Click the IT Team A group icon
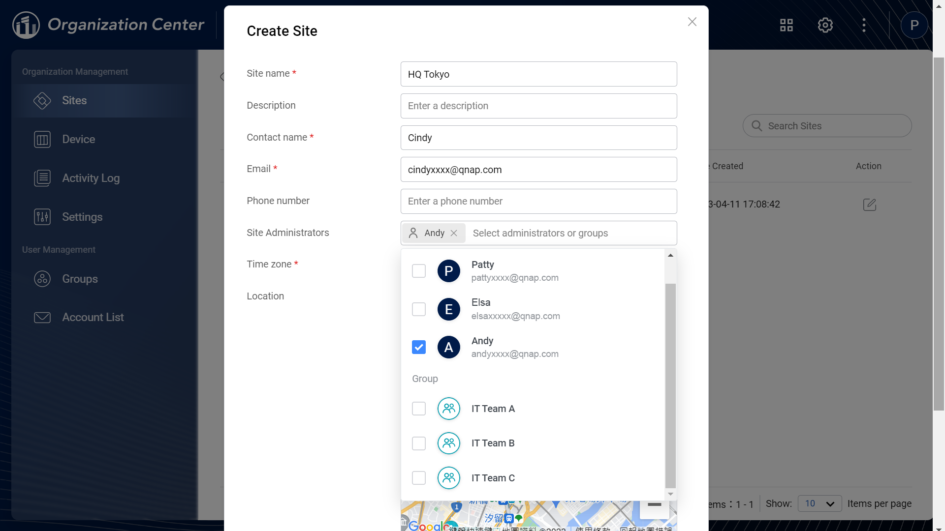 tap(448, 409)
